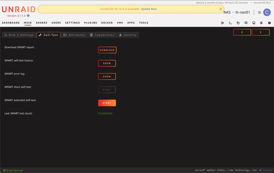The width and height of the screenshot is (274, 173).
Task: Go to Shares page
Action: 42,23
